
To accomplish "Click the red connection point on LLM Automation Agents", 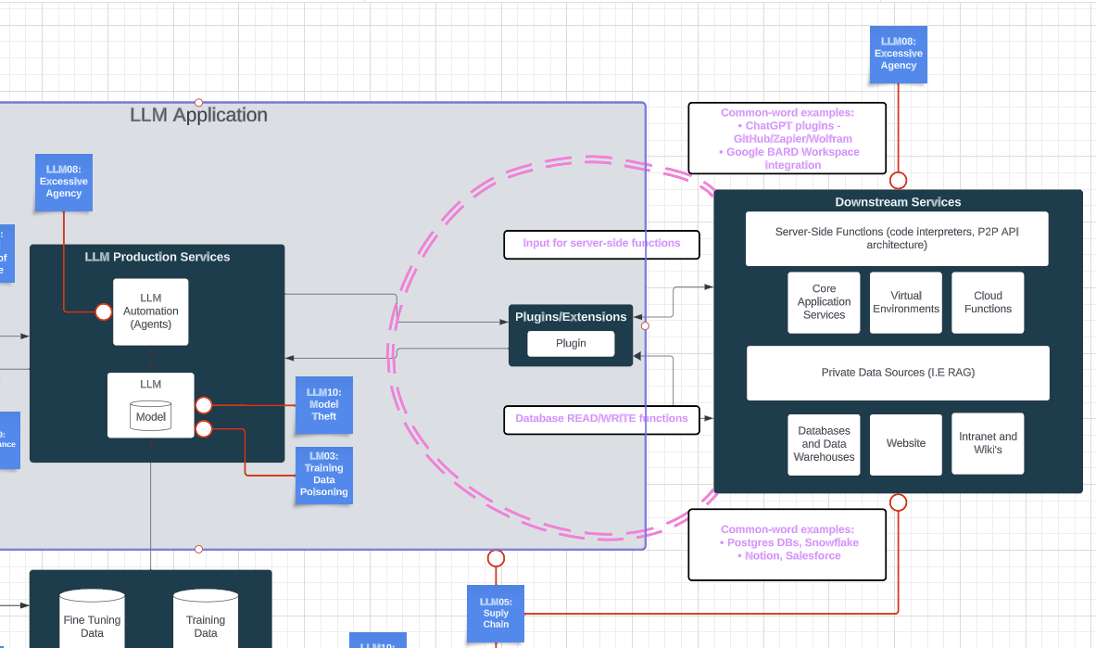I will point(103,311).
